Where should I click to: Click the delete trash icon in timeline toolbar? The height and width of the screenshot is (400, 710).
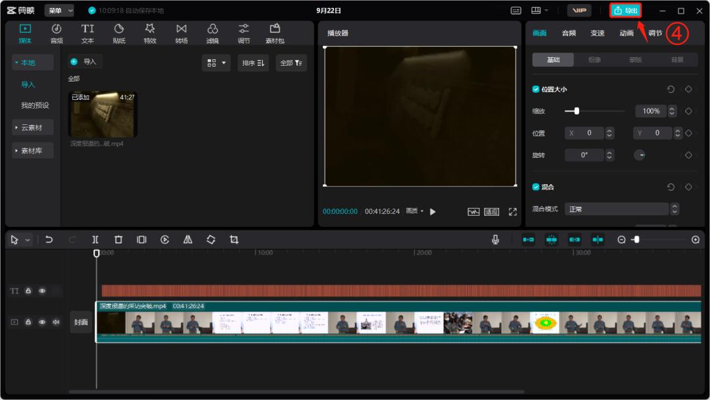point(118,240)
